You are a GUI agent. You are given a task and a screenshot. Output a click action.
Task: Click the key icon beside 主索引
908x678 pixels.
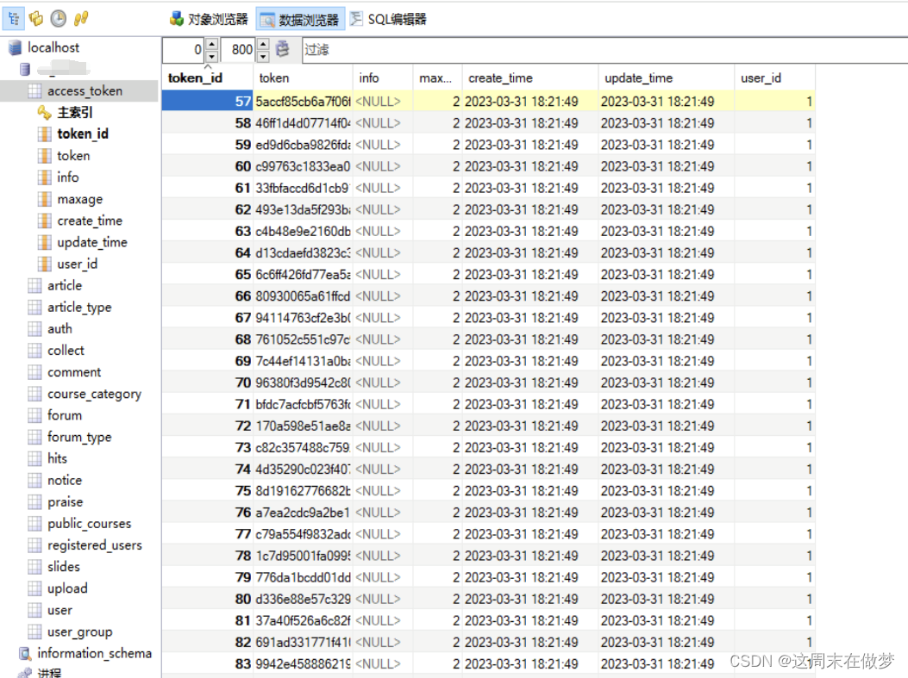click(x=45, y=112)
